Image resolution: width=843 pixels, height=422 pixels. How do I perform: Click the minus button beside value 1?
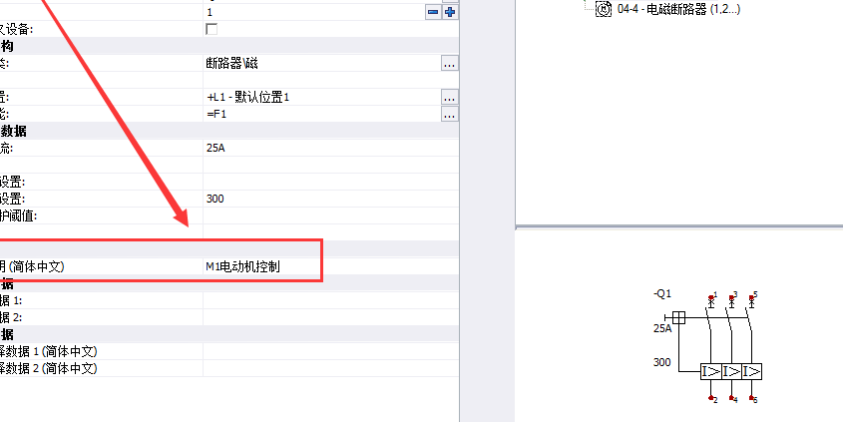click(x=433, y=12)
